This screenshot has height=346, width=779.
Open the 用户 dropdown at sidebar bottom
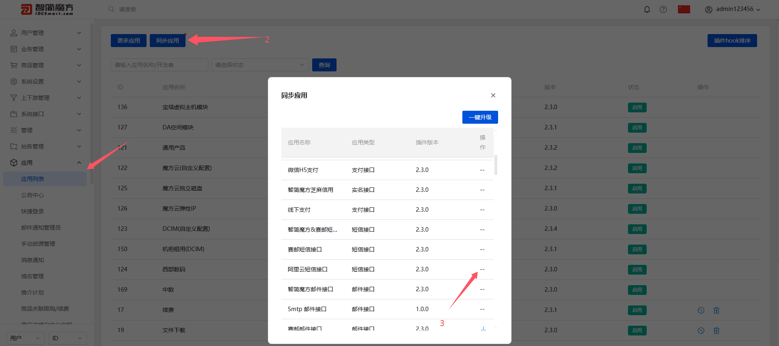coord(26,338)
